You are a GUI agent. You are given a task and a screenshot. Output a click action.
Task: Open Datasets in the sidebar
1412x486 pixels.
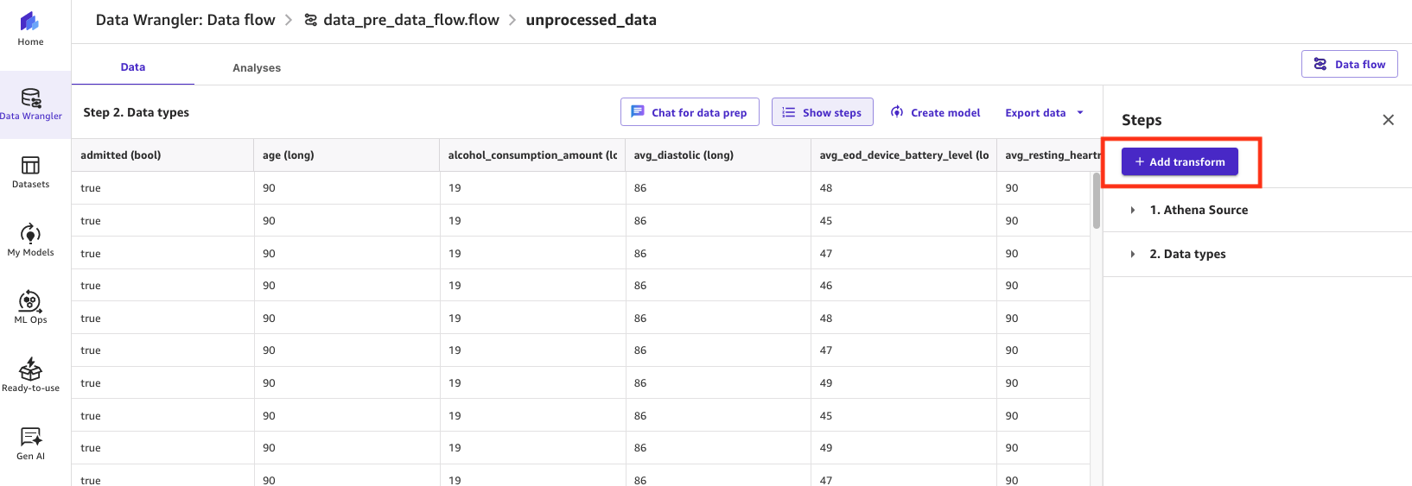point(30,172)
